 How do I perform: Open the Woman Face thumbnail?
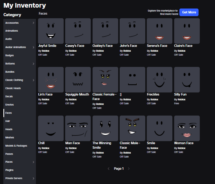click(x=187, y=128)
